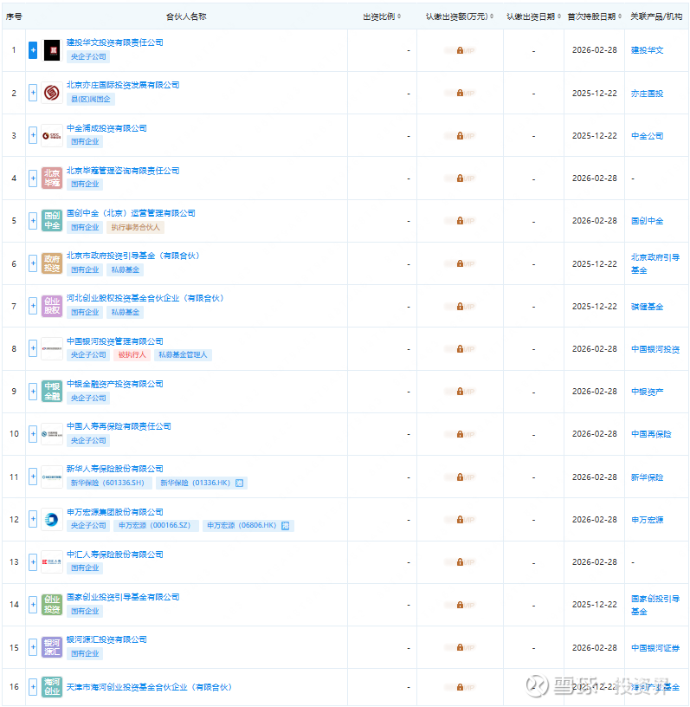Expand the 北京亦庄国际投资发展有限公司 row plus button
This screenshot has height=707, width=690.
33,94
